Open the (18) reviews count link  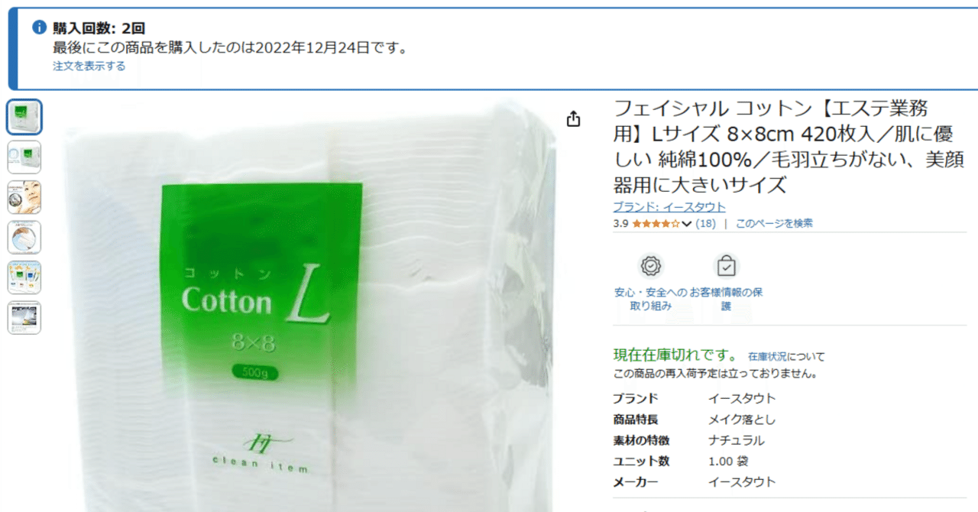tap(705, 224)
